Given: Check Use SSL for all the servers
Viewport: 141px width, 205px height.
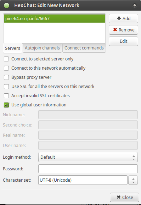Looking at the screenshot, I should (x=6, y=87).
